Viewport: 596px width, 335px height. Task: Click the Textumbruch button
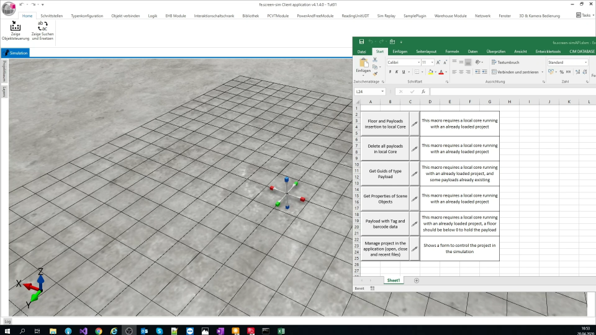[x=505, y=62]
